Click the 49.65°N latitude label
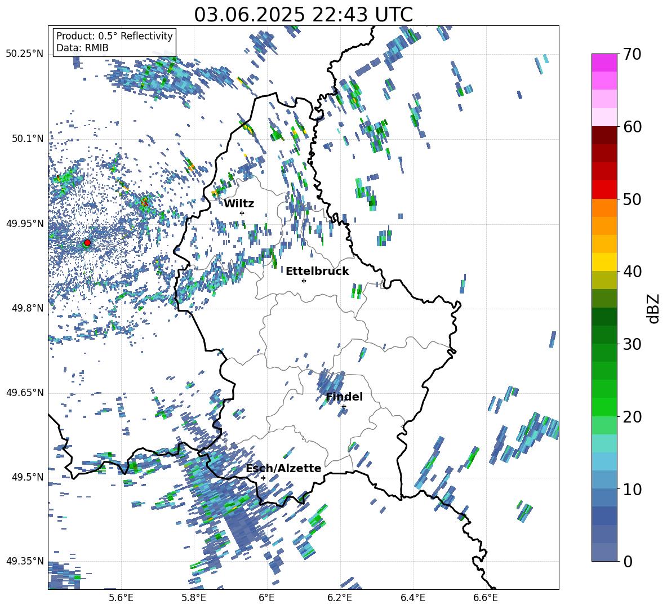The height and width of the screenshot is (609, 667). 25,392
